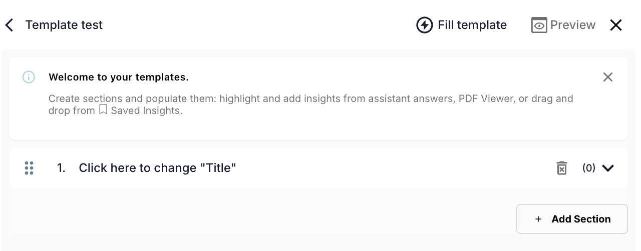Select the "Template test" template name
The width and height of the screenshot is (641, 251).
click(x=64, y=25)
